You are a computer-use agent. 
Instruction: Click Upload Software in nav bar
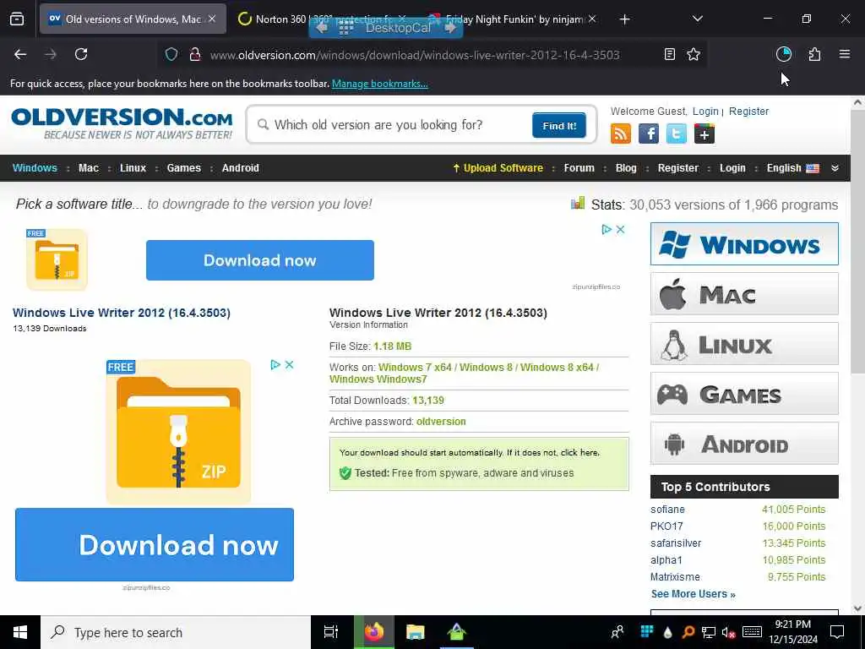pos(498,168)
